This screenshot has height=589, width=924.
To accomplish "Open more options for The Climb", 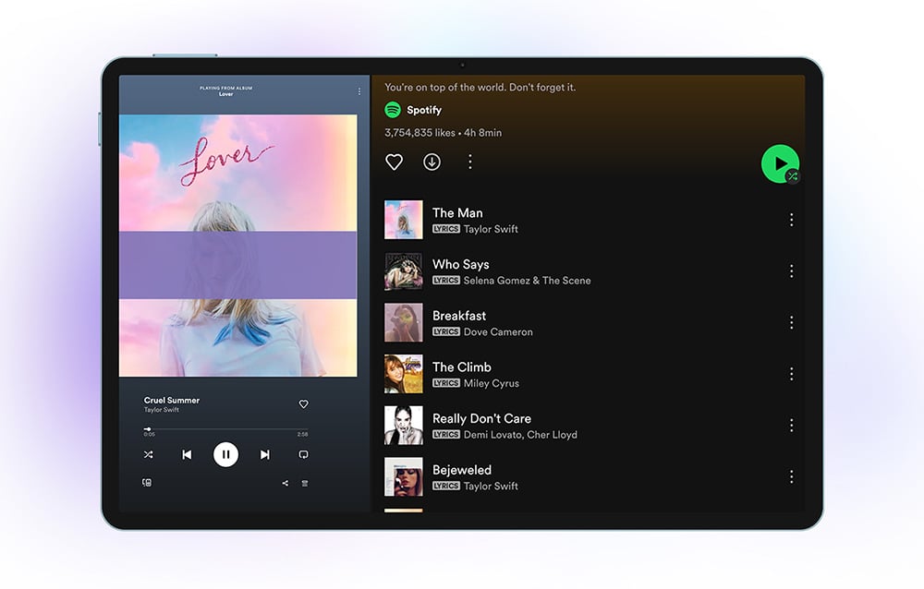I will click(791, 373).
